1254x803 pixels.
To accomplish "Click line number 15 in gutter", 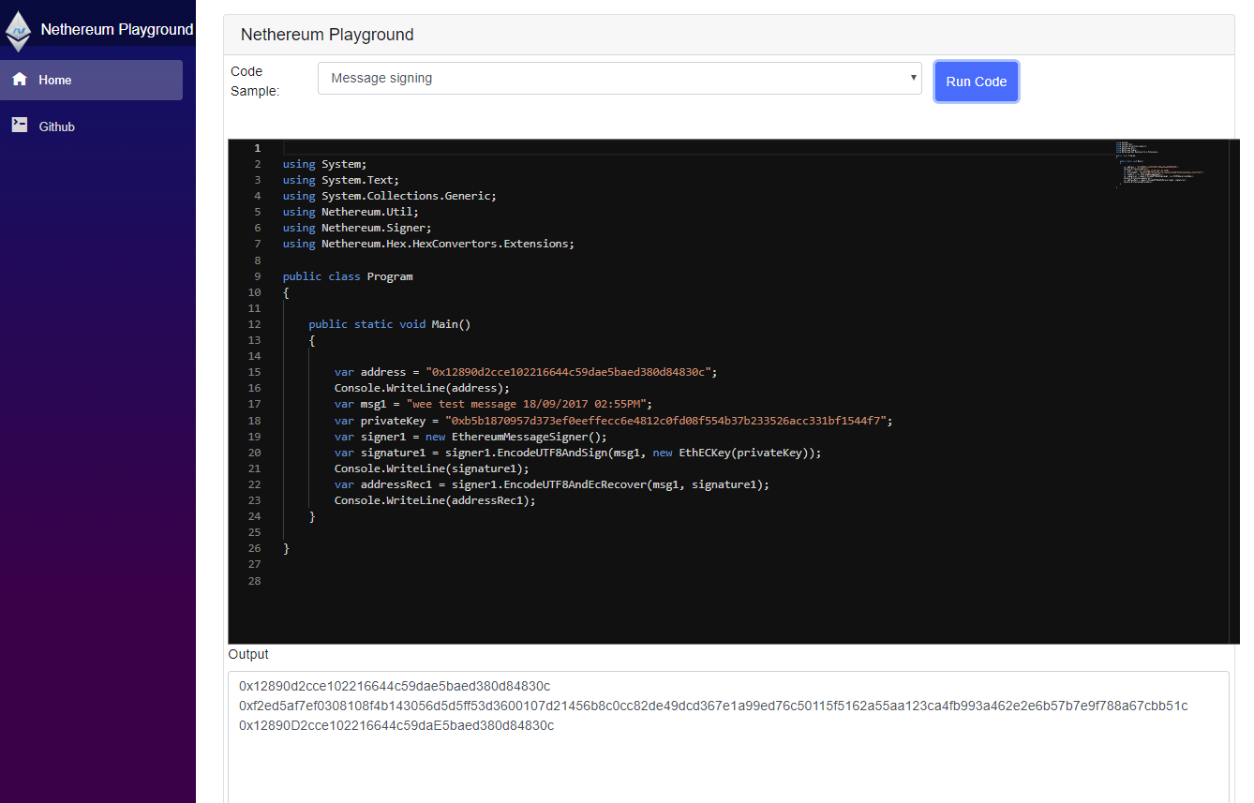I will click(255, 372).
